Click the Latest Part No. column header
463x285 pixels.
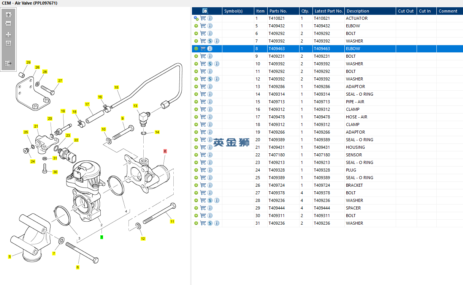pos(329,11)
